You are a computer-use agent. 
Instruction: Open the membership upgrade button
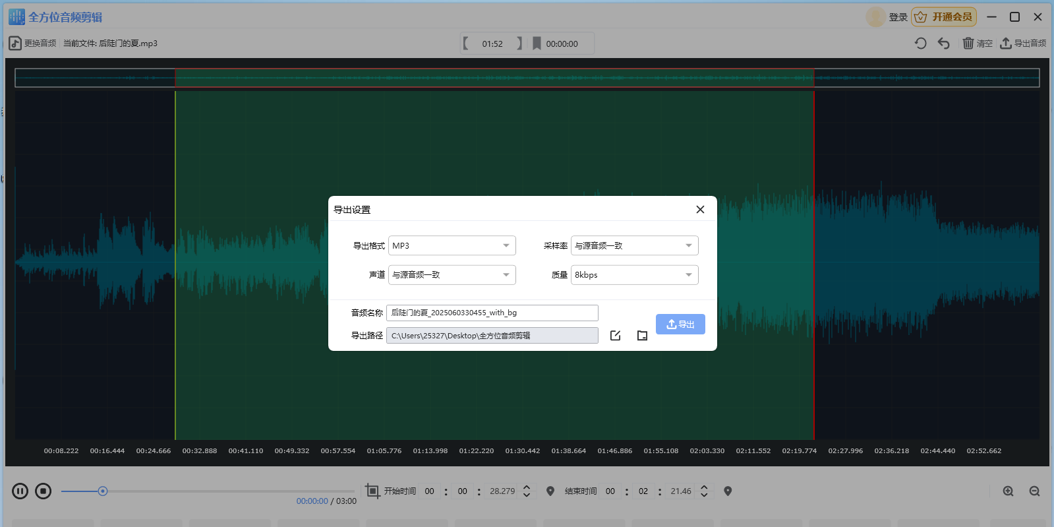click(x=944, y=17)
